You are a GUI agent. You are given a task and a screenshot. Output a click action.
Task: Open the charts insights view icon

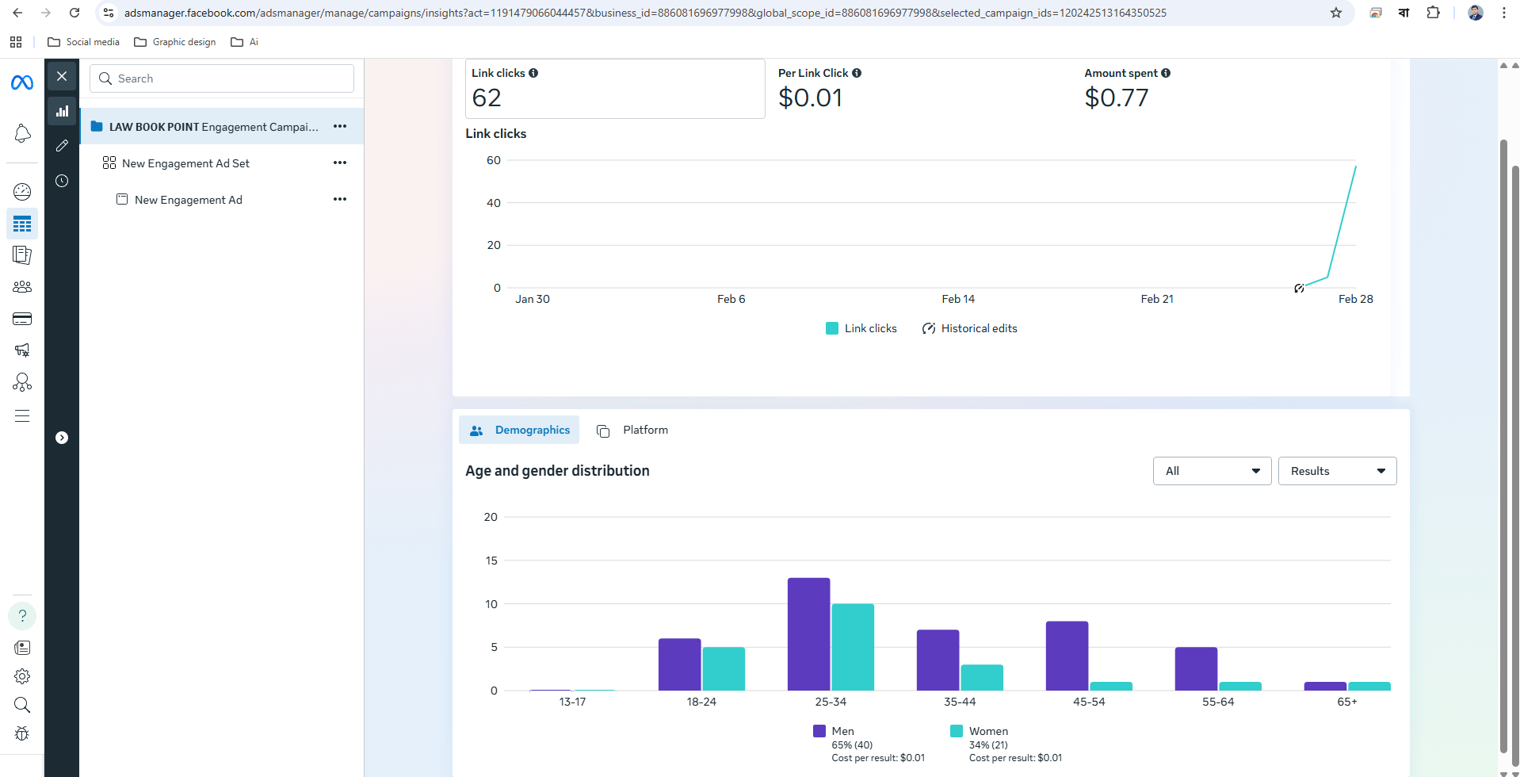pyautogui.click(x=62, y=112)
